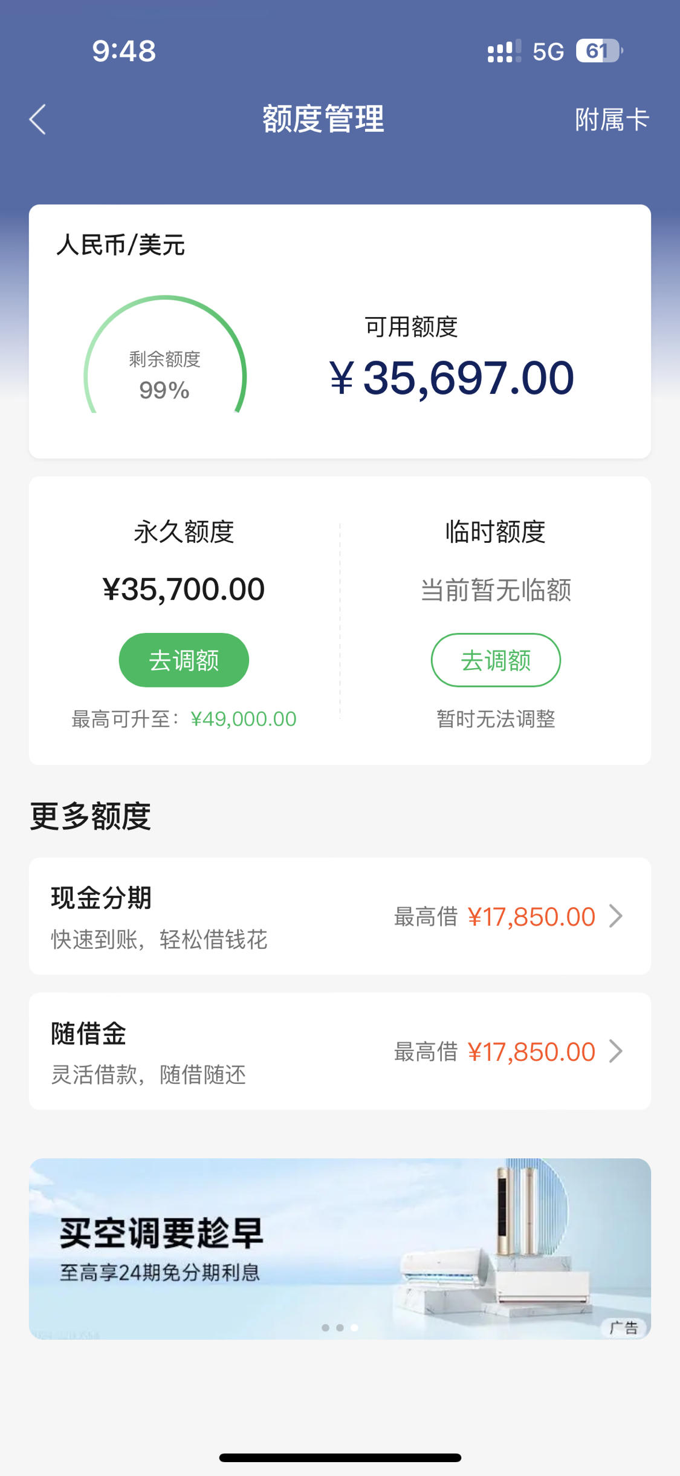Screen dimensions: 680x1476
Task: Tap the outlined 去调额 button for 临时额度
Action: (496, 660)
